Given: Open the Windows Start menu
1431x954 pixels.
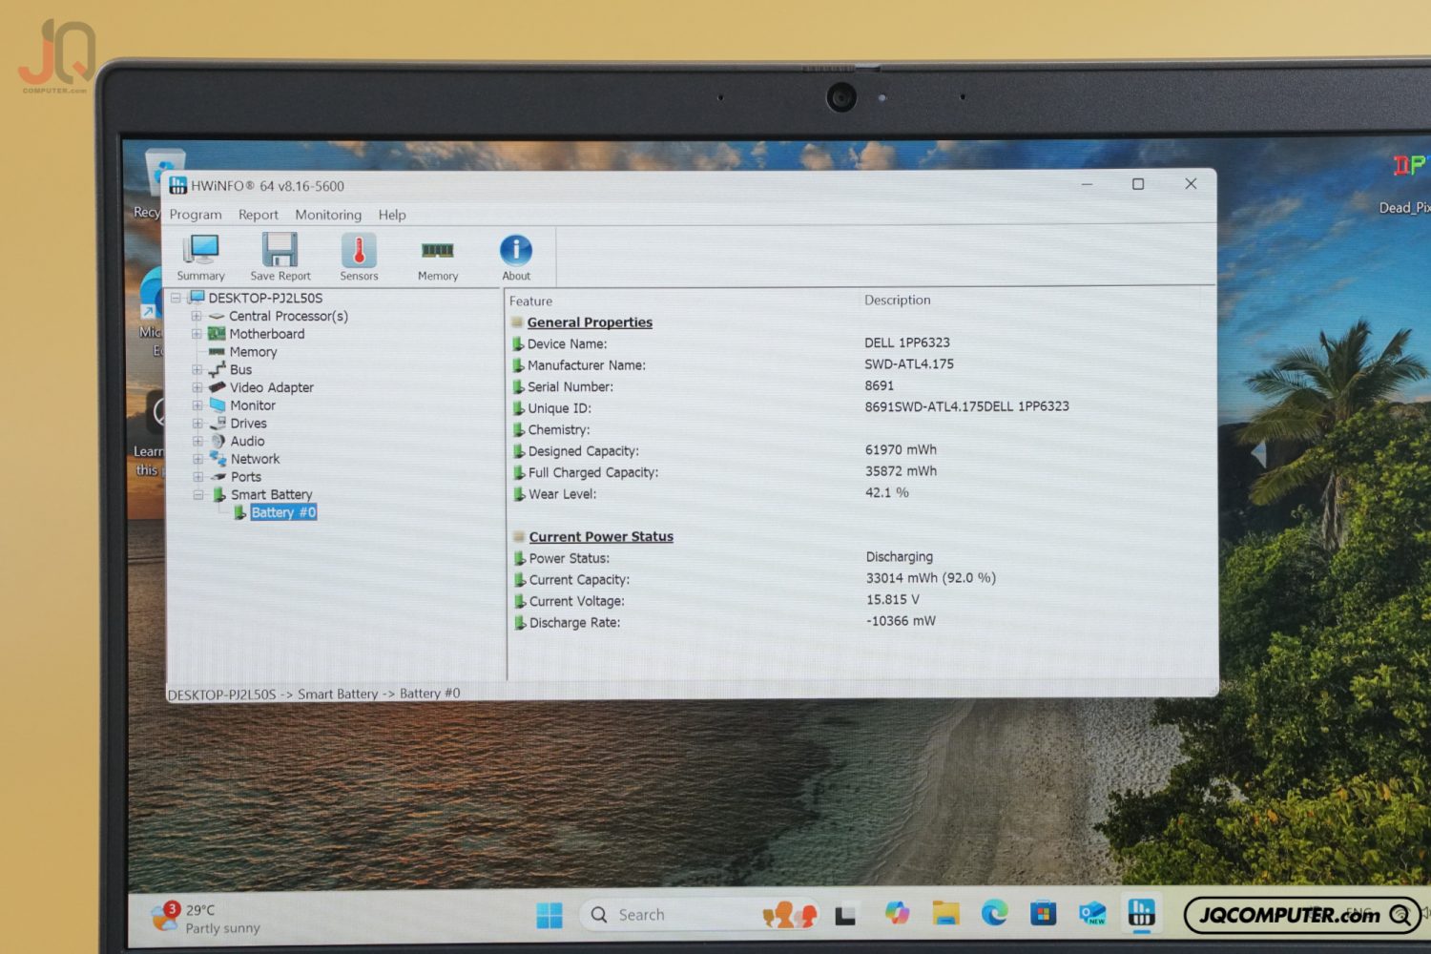Looking at the screenshot, I should tap(550, 915).
